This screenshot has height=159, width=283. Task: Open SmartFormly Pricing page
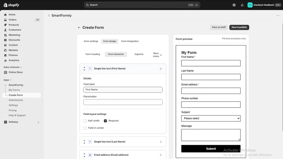12,110
